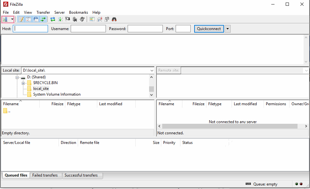Expand the $RECYCLE.BIN folder node
The width and height of the screenshot is (310, 189).
point(23,83)
